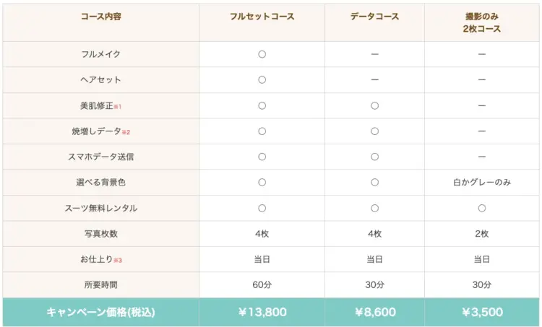Click the ヘアセット circle under フルセットコース
The width and height of the screenshot is (542, 327).
[262, 80]
